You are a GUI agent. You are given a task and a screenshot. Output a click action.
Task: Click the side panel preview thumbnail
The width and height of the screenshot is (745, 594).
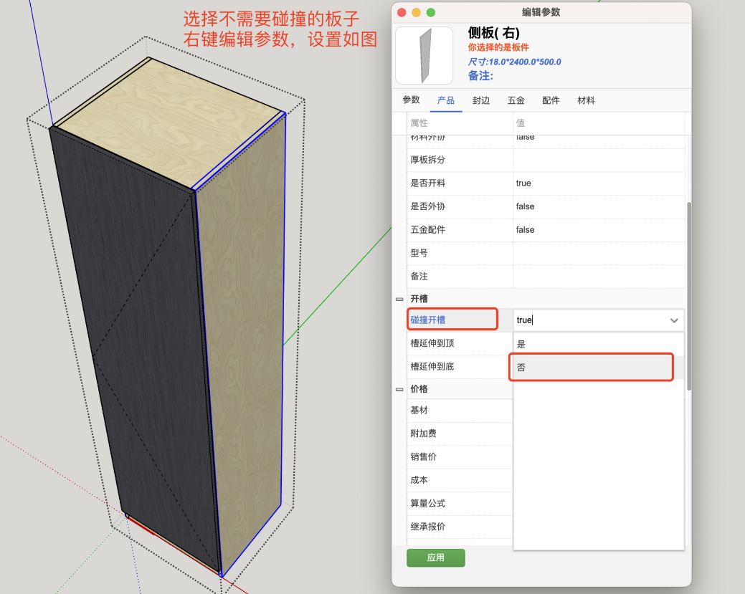[x=424, y=55]
